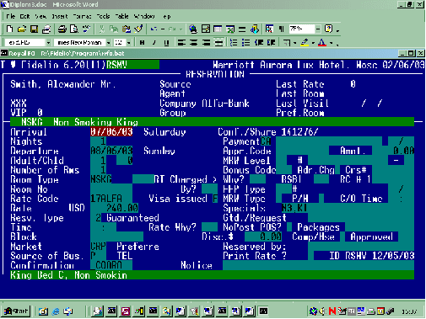Select the Format Painter brush icon
Screen dimensions: 426x319
138,29
